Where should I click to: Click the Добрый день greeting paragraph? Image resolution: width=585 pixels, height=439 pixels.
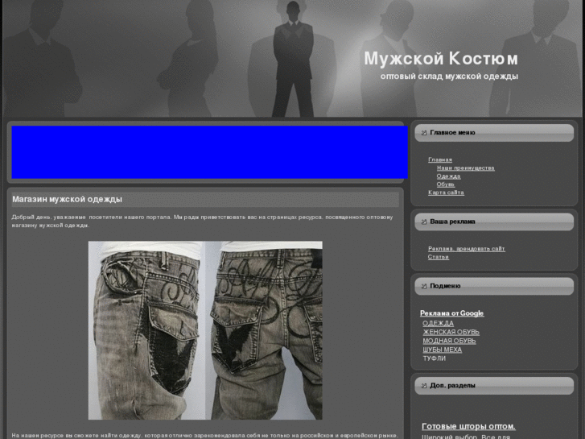tap(202, 222)
